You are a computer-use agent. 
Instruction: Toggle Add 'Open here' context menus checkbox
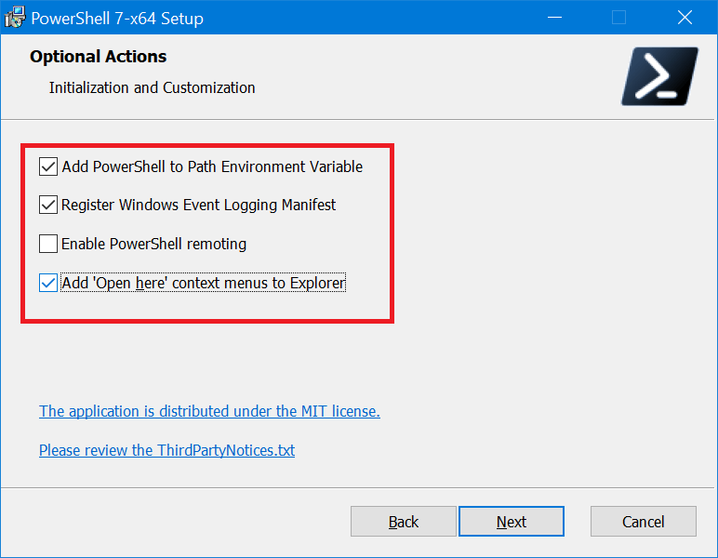point(48,283)
